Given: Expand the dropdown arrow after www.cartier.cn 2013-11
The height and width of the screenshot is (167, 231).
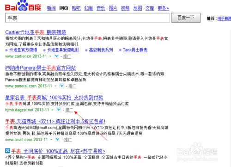Looking at the screenshot, I should (50, 56).
